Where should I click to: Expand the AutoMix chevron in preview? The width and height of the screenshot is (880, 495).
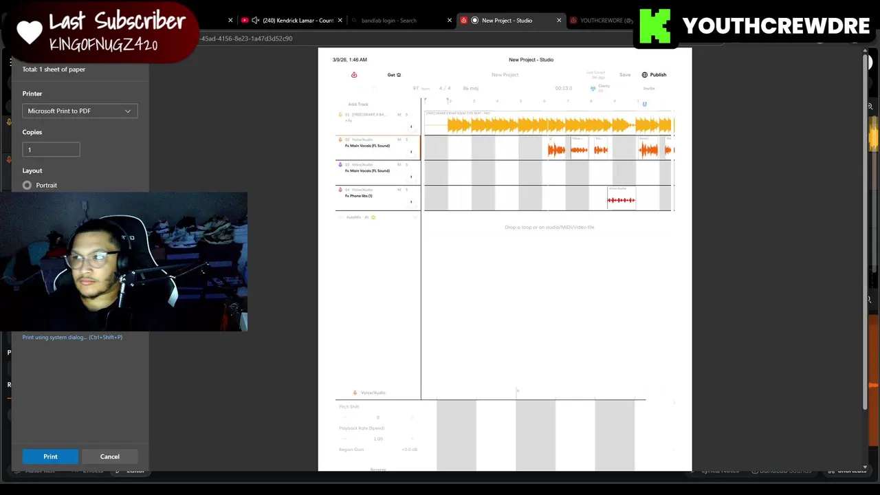(415, 217)
